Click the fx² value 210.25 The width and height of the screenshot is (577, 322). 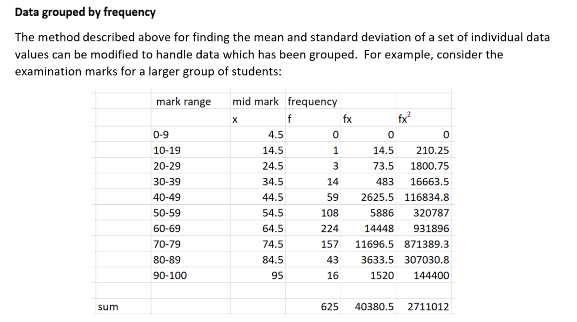[x=433, y=151]
